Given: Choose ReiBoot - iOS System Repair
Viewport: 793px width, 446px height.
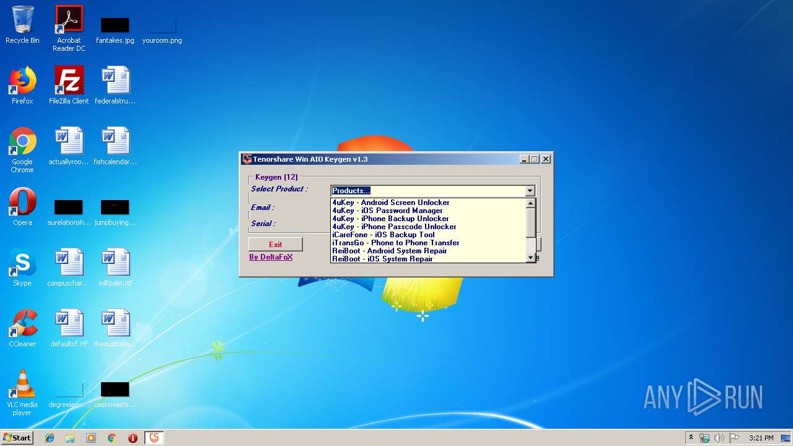Looking at the screenshot, I should [428, 259].
